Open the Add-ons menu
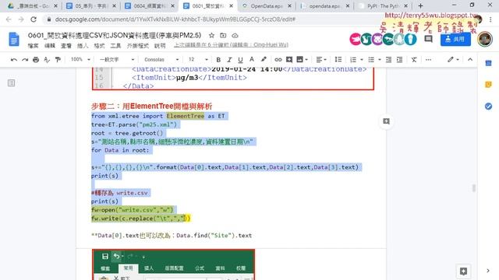499x280 pixels. coord(138,46)
